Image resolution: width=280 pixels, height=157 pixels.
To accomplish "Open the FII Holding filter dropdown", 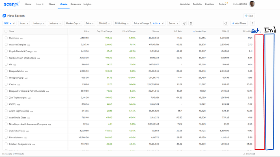I will [122, 24].
